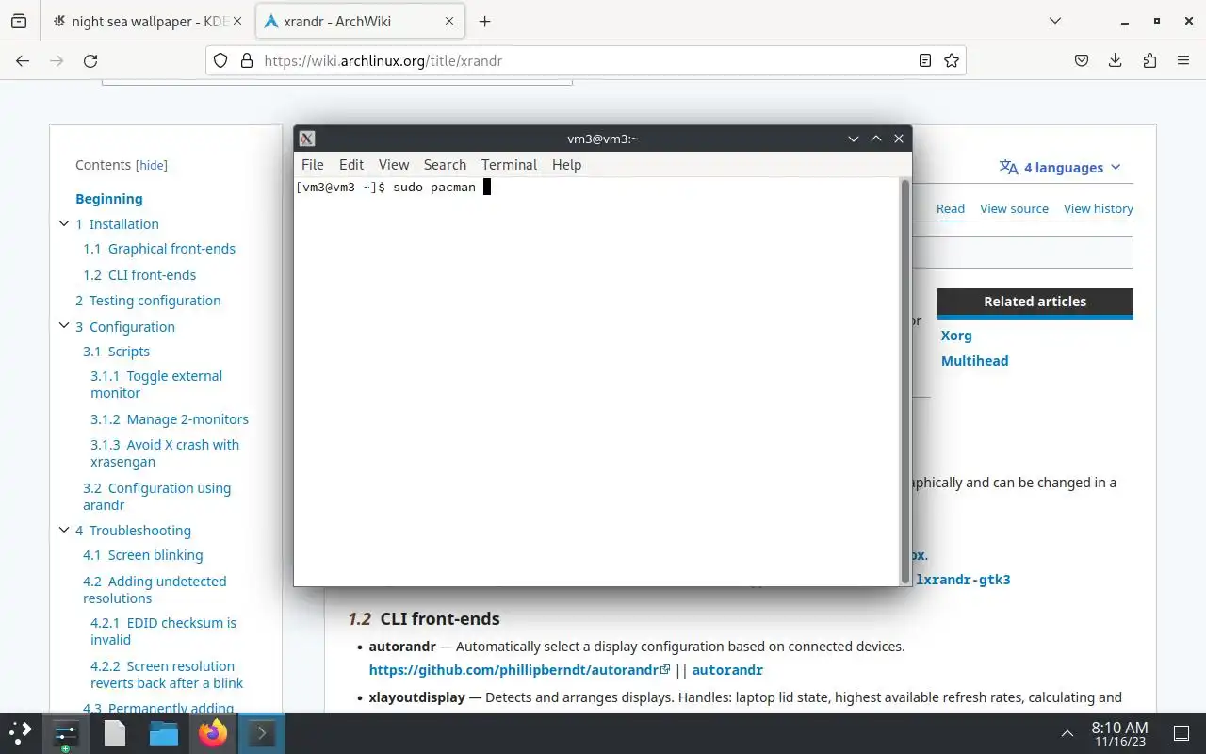Open the extensions puzzle icon
1206x754 pixels.
pyautogui.click(x=1149, y=60)
